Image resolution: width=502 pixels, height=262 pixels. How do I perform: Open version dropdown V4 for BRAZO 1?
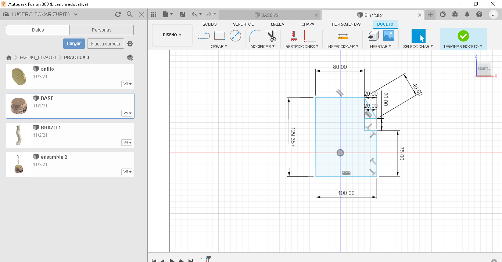click(x=127, y=143)
